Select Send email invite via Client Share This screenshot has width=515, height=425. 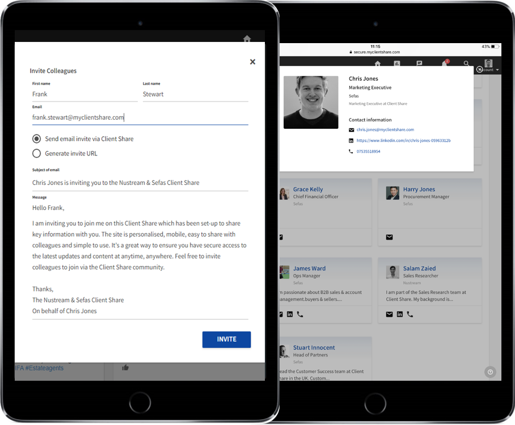[37, 138]
